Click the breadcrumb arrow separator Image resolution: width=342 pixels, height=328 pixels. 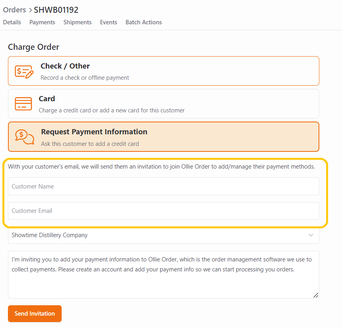pyautogui.click(x=30, y=10)
